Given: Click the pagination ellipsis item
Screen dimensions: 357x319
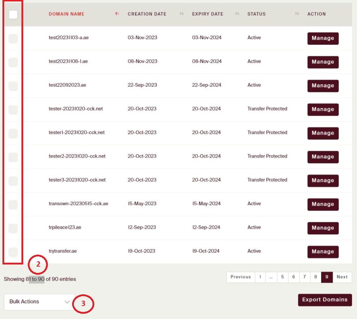Looking at the screenshot, I should click(271, 277).
